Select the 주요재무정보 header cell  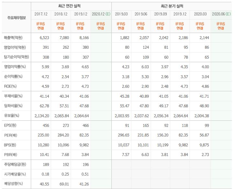[16, 18]
